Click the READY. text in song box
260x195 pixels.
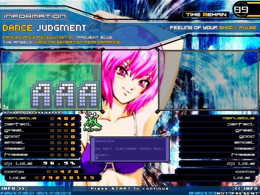(102, 155)
